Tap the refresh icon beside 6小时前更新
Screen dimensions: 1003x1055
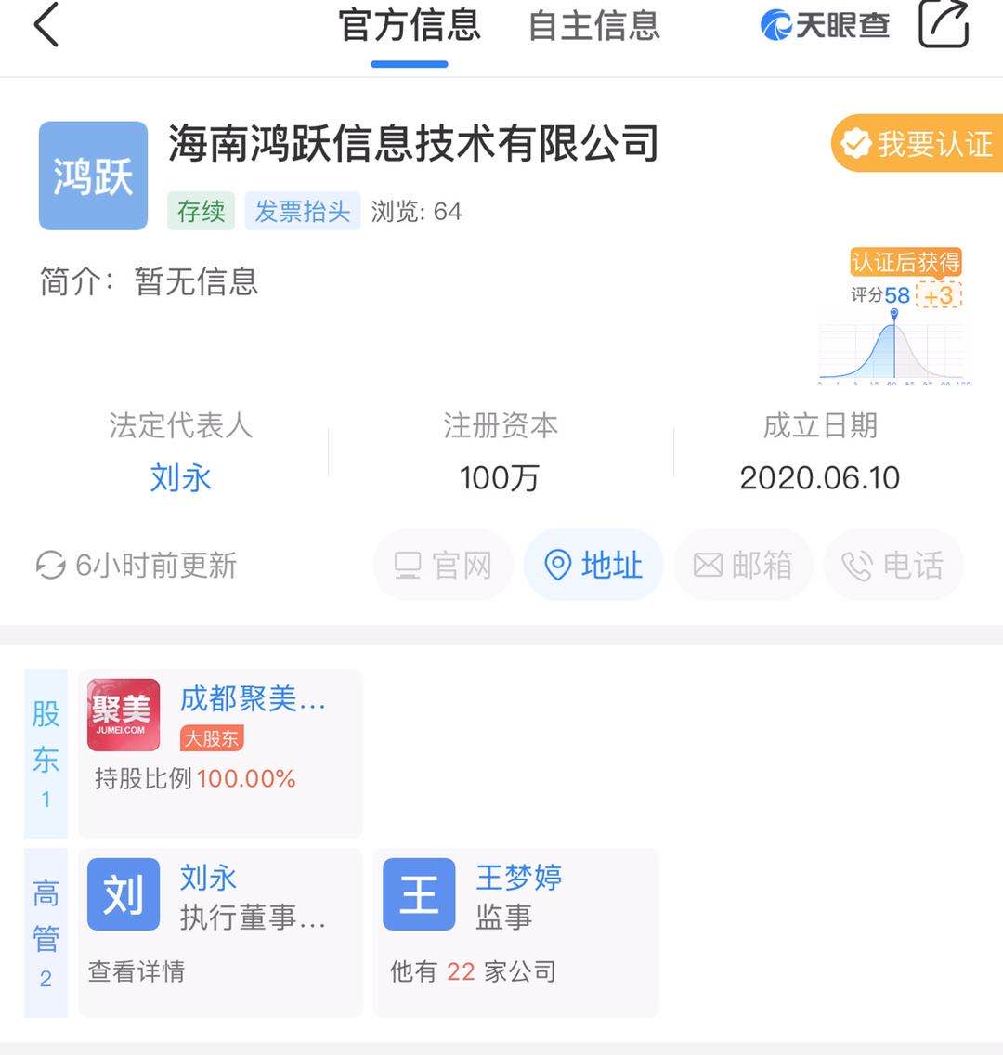click(50, 565)
